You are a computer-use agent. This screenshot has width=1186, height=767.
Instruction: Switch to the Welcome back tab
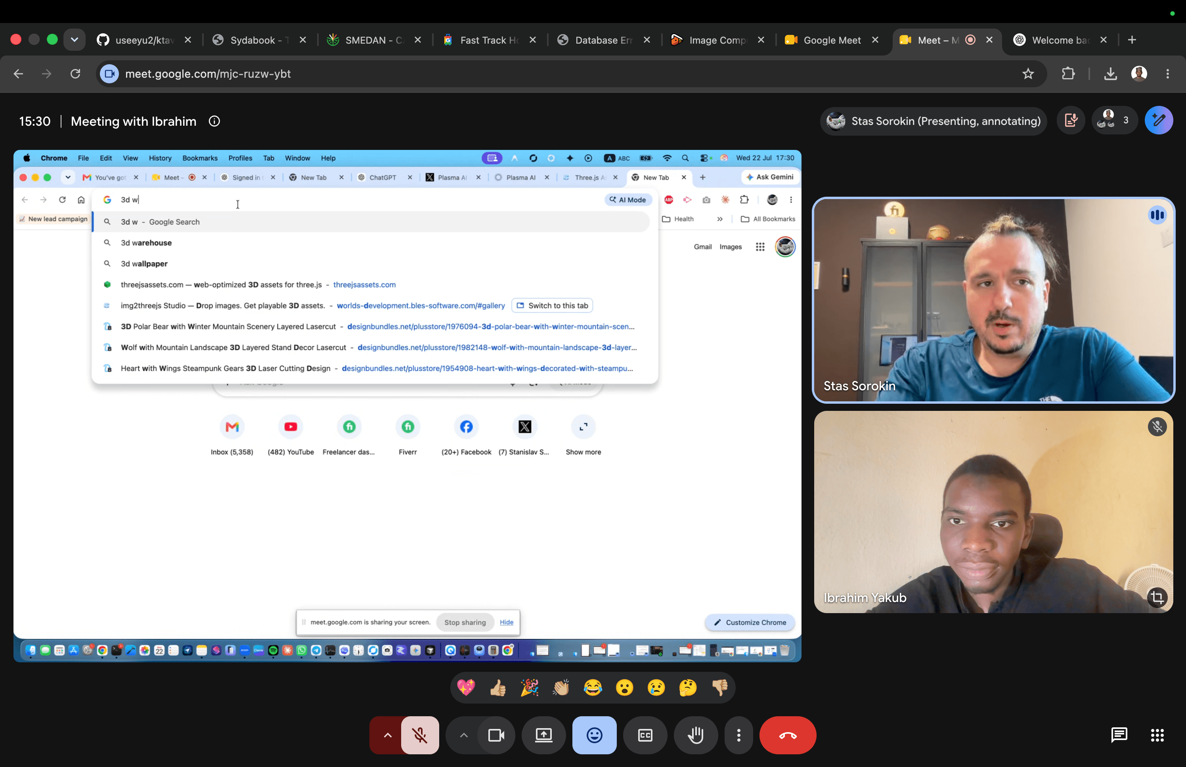point(1060,40)
